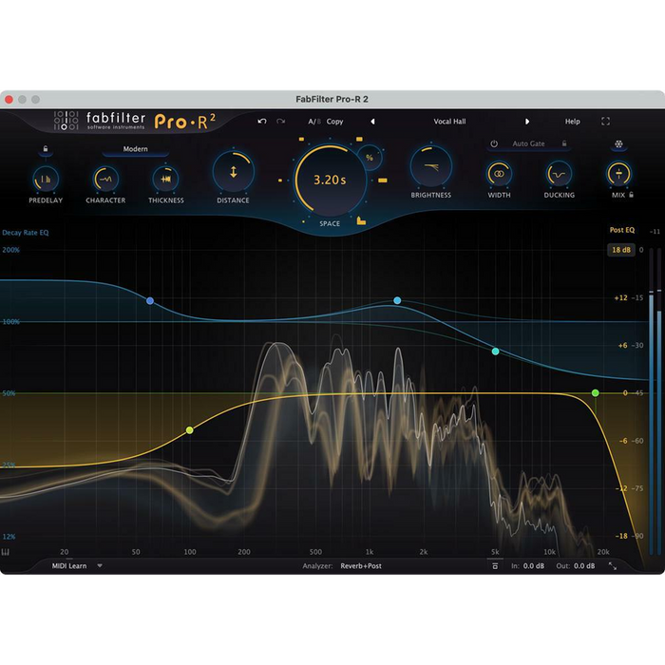This screenshot has height=665, width=665.
Task: Enter full screen mode icon
Action: point(606,122)
